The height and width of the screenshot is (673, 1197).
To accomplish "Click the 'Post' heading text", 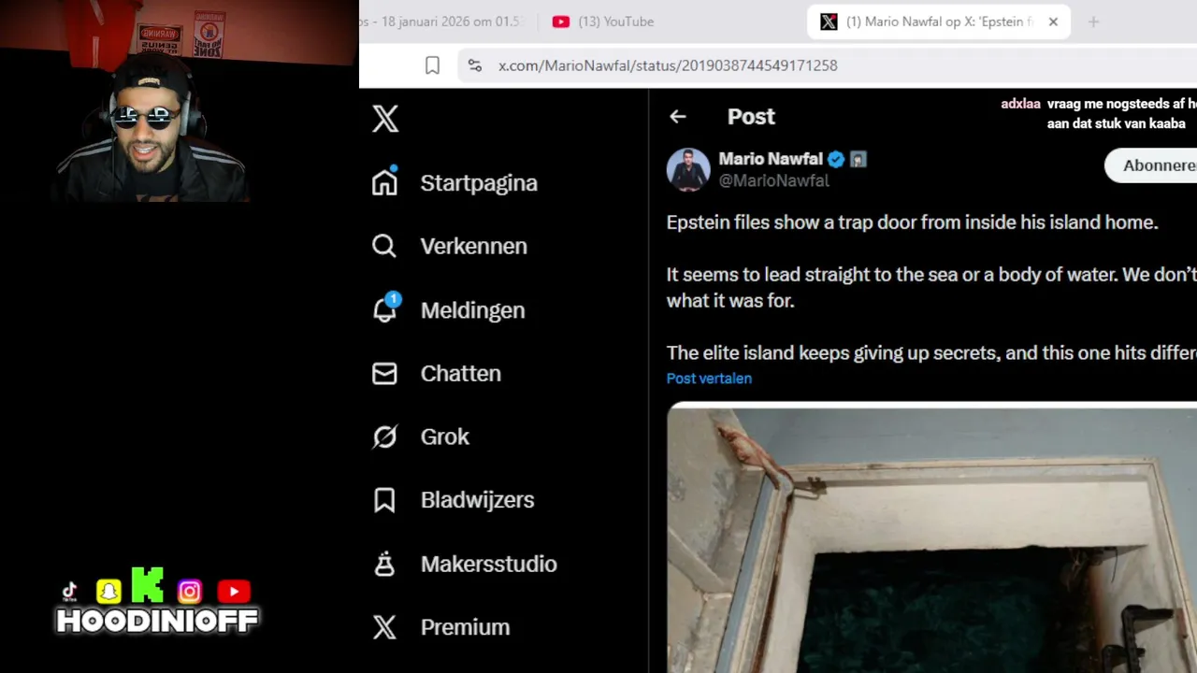I will 751,117.
